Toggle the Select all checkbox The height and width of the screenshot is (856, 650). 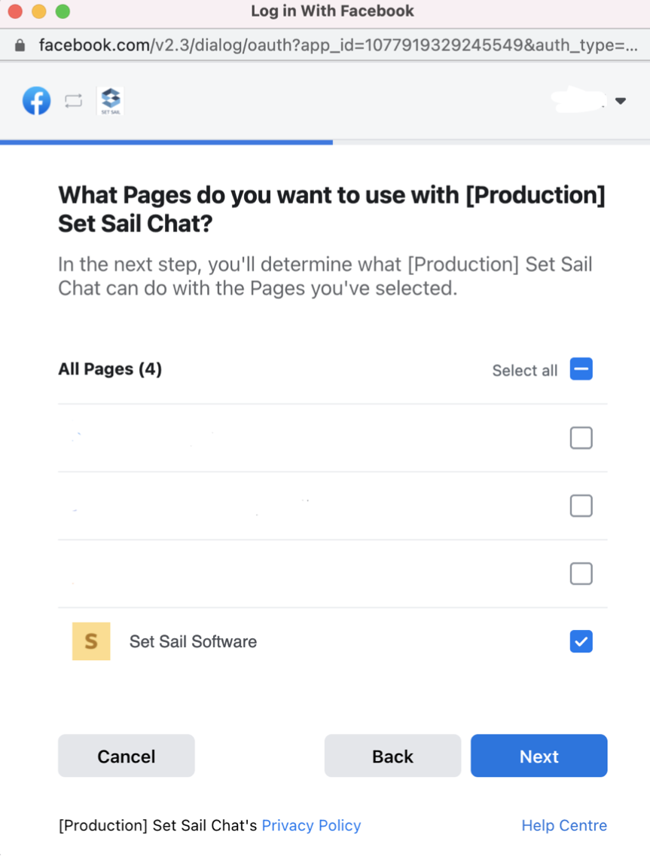581,369
